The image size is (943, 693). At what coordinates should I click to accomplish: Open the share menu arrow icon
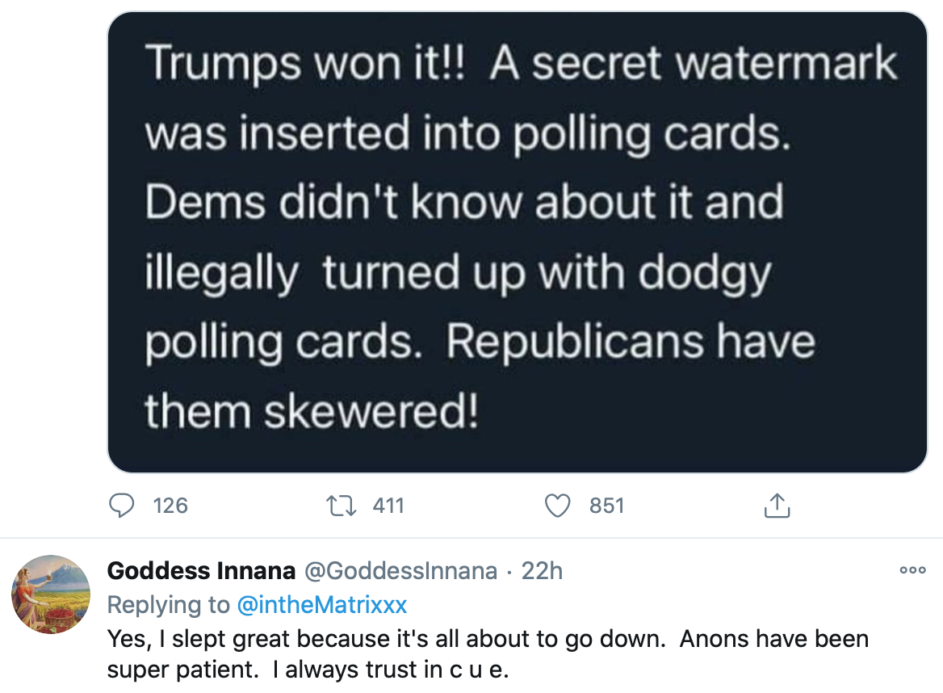click(x=775, y=506)
